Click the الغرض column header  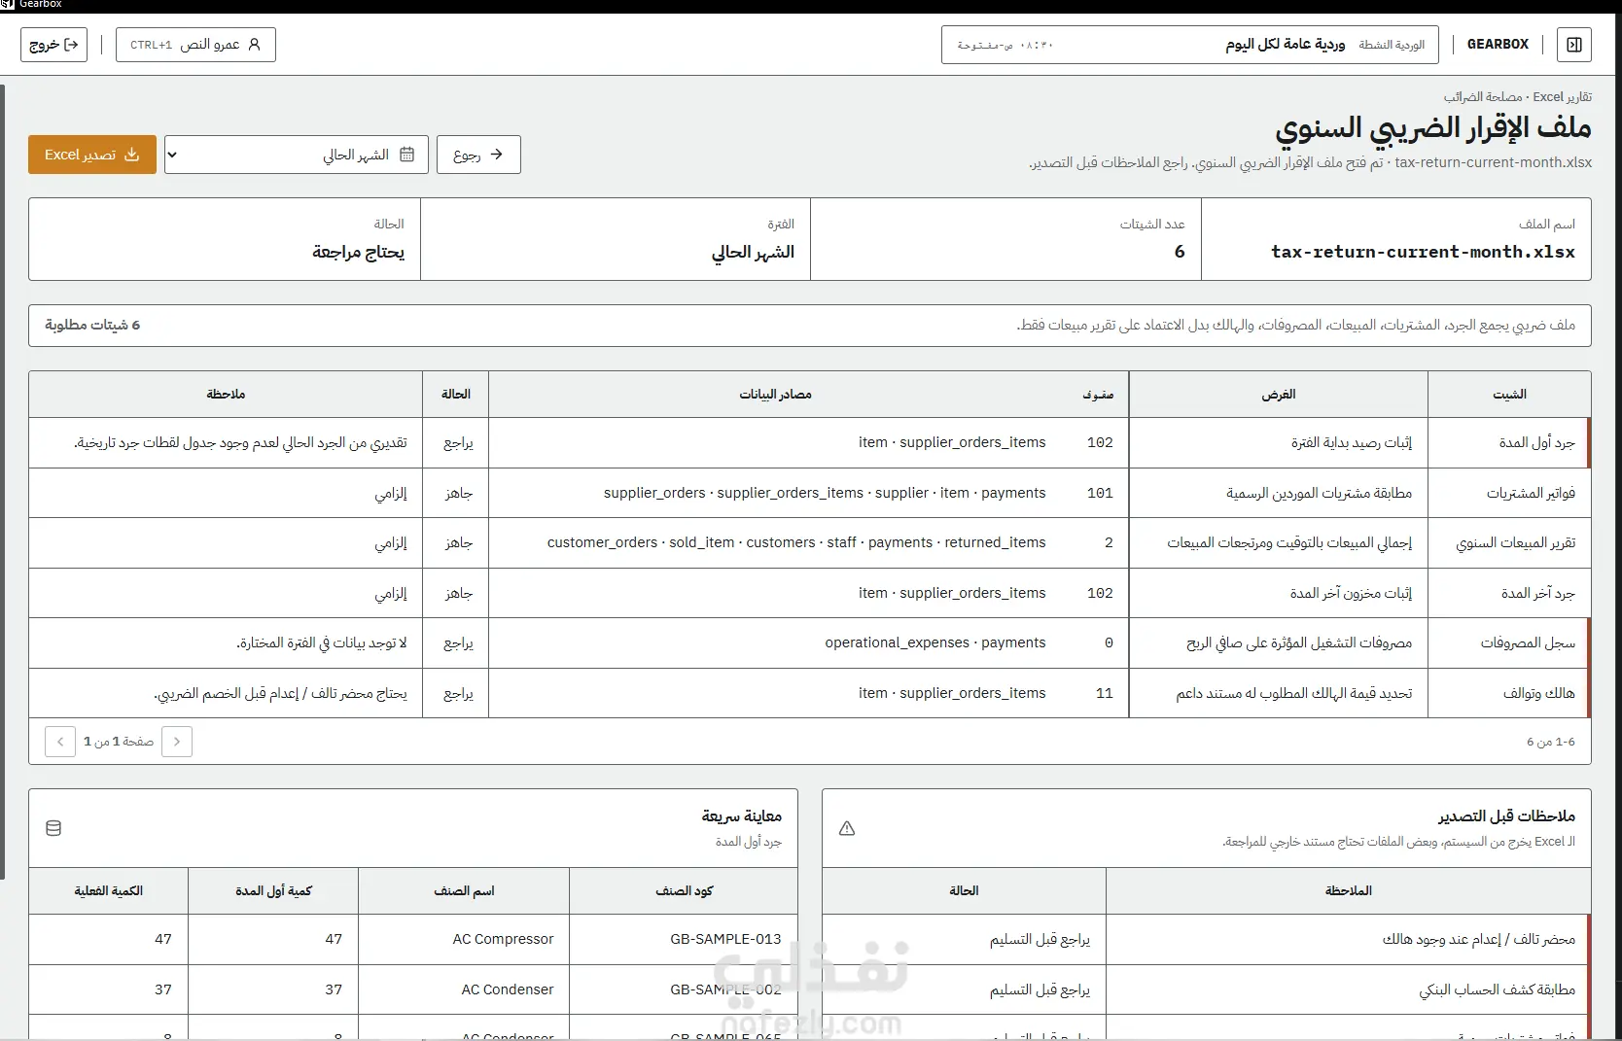[x=1279, y=395]
